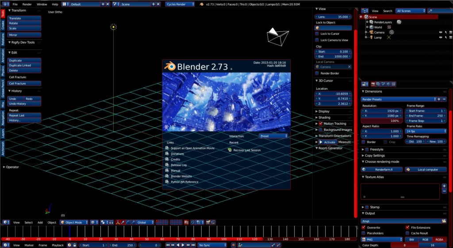The image size is (453, 248).
Task: Open the PNG file format dropdown
Action: (x=382, y=240)
